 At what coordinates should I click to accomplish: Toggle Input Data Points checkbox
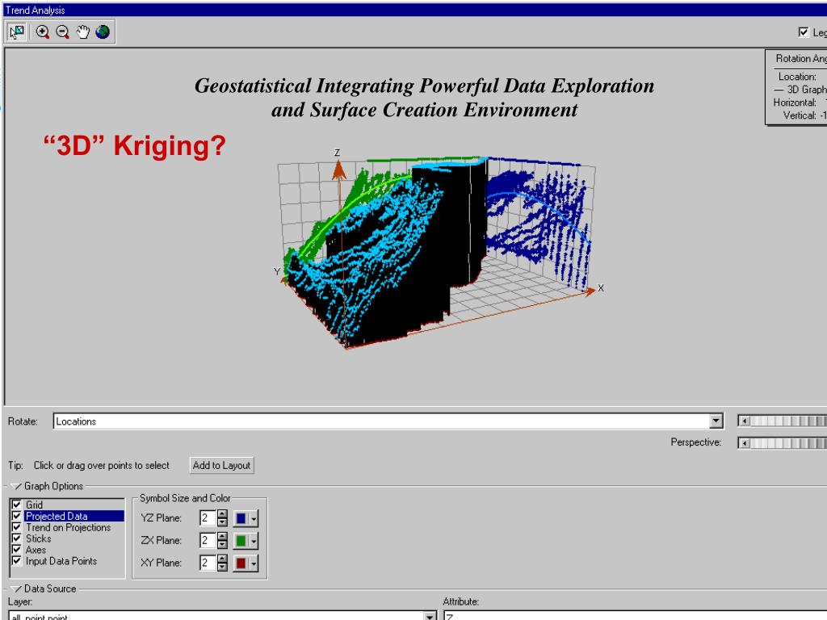(x=16, y=560)
